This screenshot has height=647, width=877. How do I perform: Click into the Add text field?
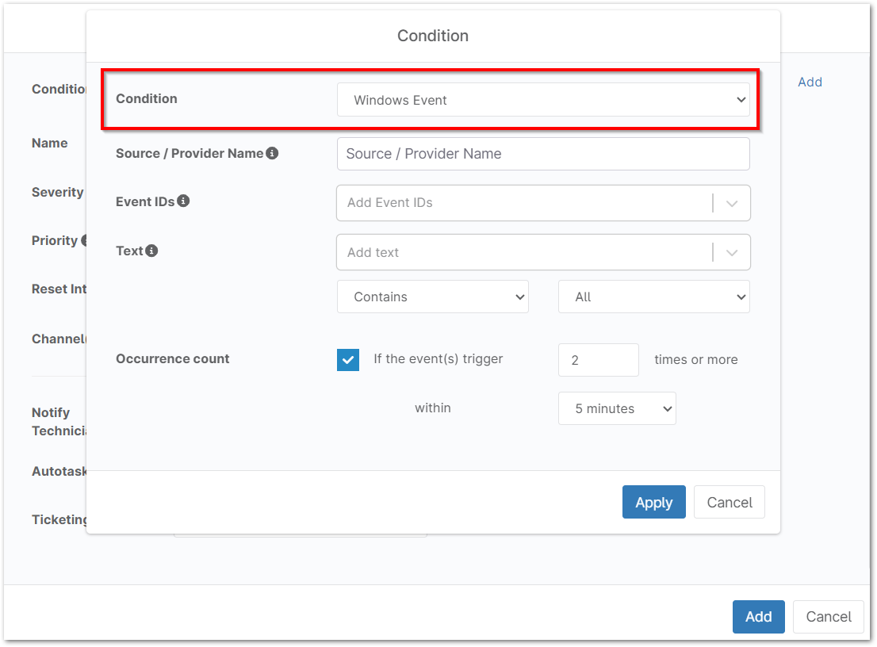523,252
